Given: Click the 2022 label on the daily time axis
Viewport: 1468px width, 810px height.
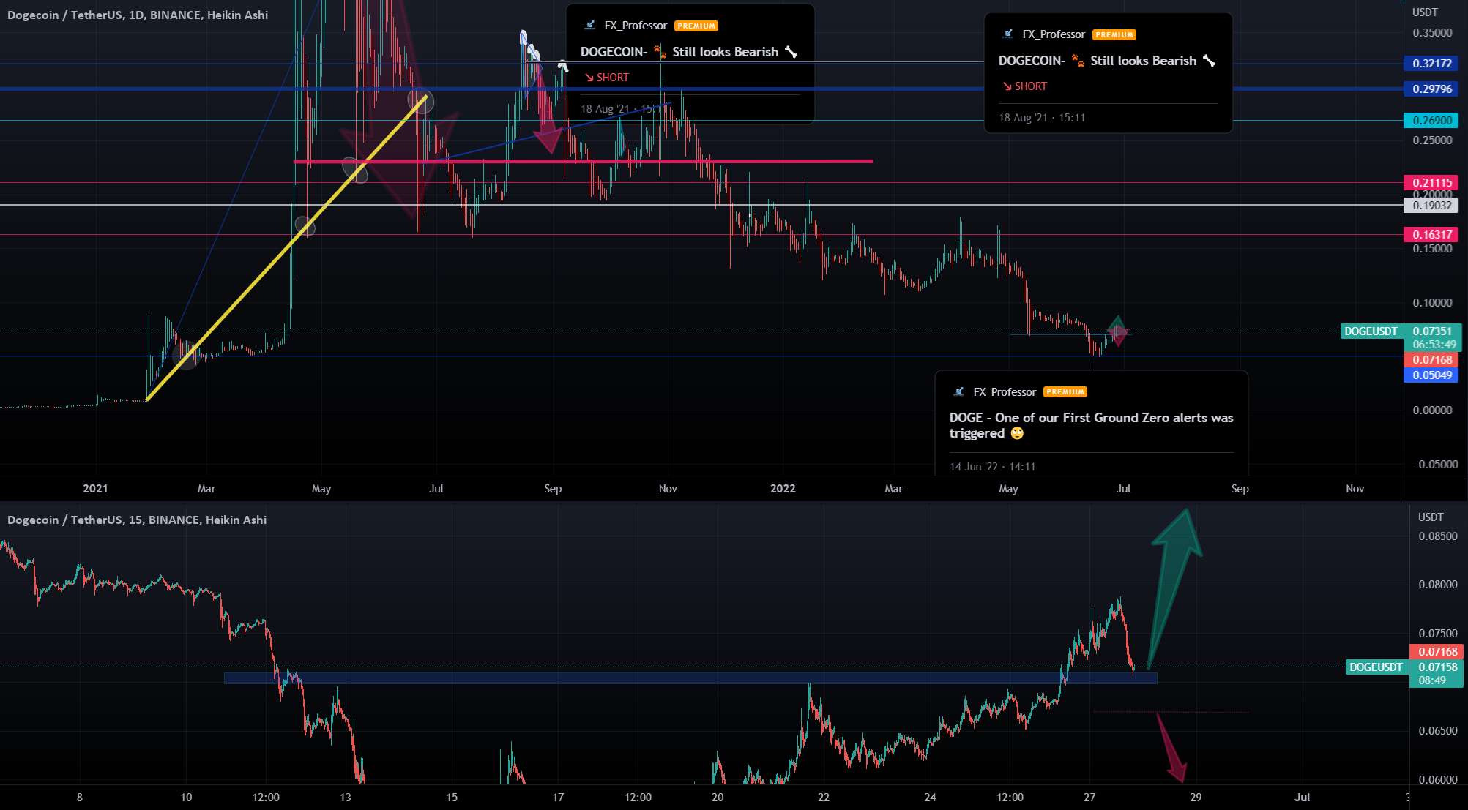Looking at the screenshot, I should tap(783, 489).
